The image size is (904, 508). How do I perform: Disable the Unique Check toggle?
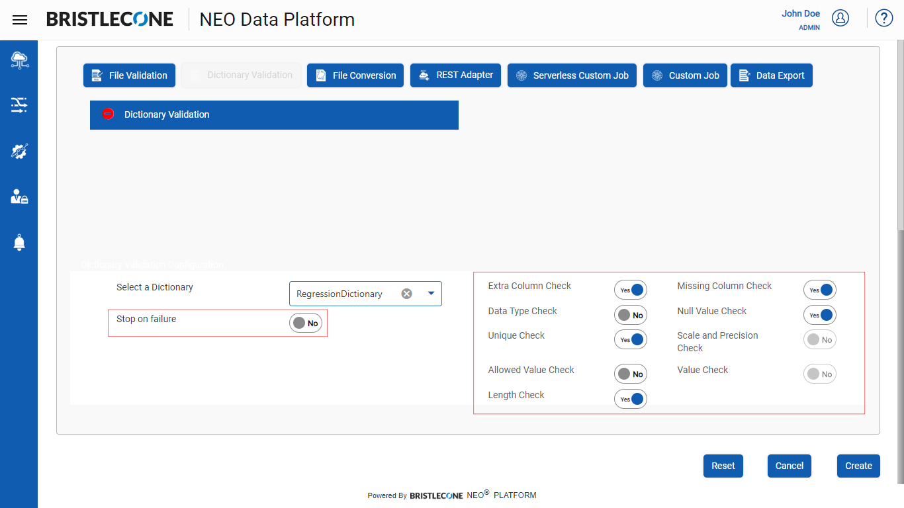(631, 339)
